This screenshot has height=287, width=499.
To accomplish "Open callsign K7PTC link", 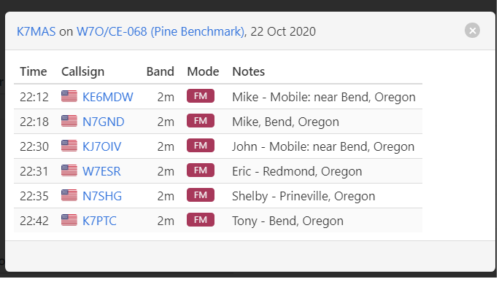I will tap(99, 221).
